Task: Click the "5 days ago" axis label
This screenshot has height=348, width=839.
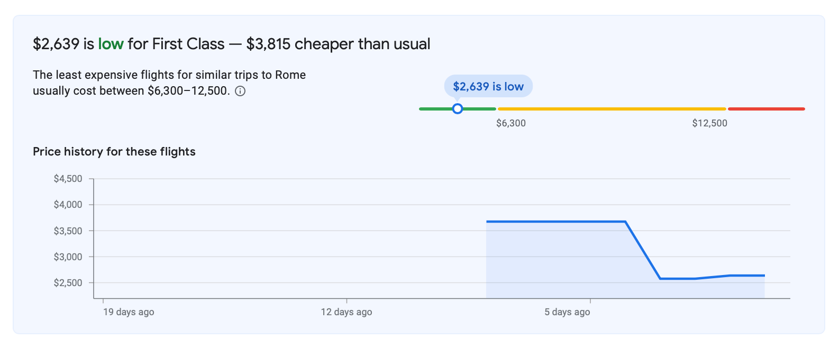Action: (567, 312)
